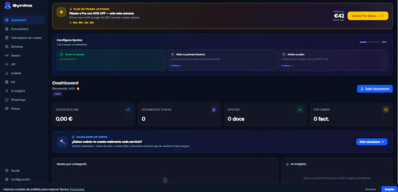Click the empty document icon in Gasto por categoría

click(165, 180)
